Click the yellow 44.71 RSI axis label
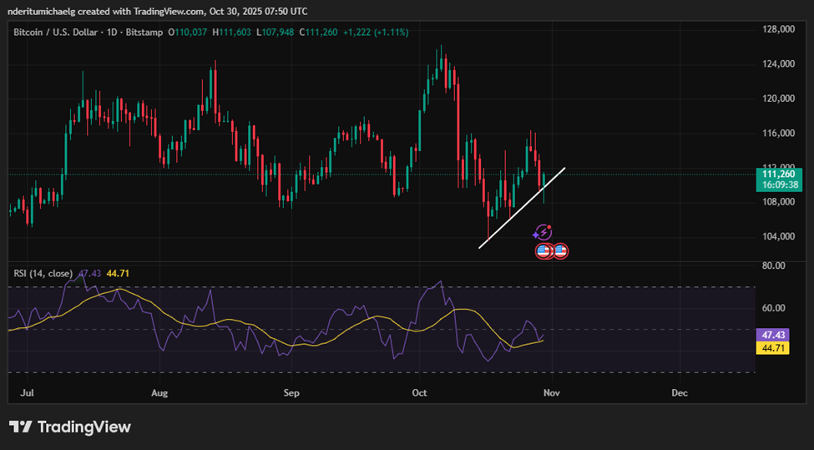Viewport: 814px width, 450px height. click(773, 348)
